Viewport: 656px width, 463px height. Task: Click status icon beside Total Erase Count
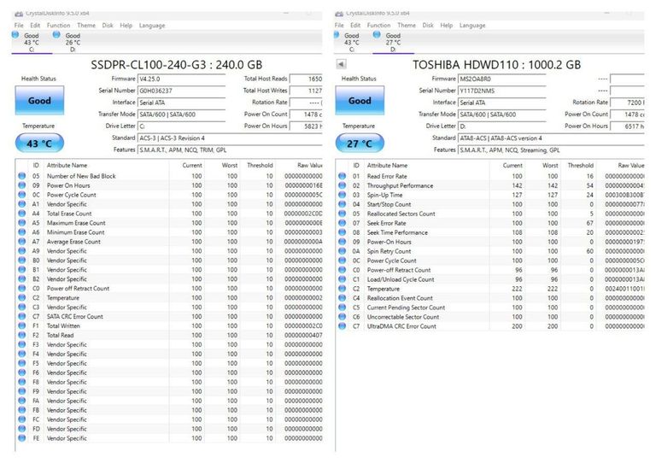[x=22, y=214]
